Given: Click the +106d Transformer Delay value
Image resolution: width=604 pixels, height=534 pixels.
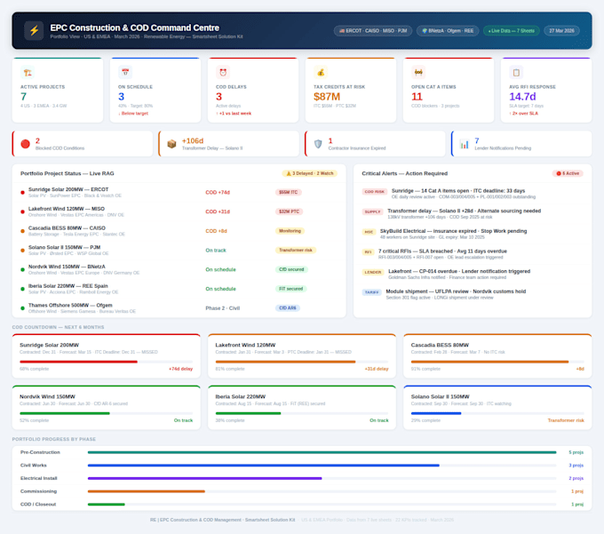Looking at the screenshot, I should click(x=193, y=140).
